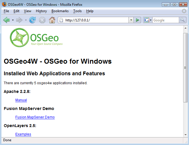The height and width of the screenshot is (145, 189).
Task: Click the Forward arrow button
Action: [x=19, y=20]
